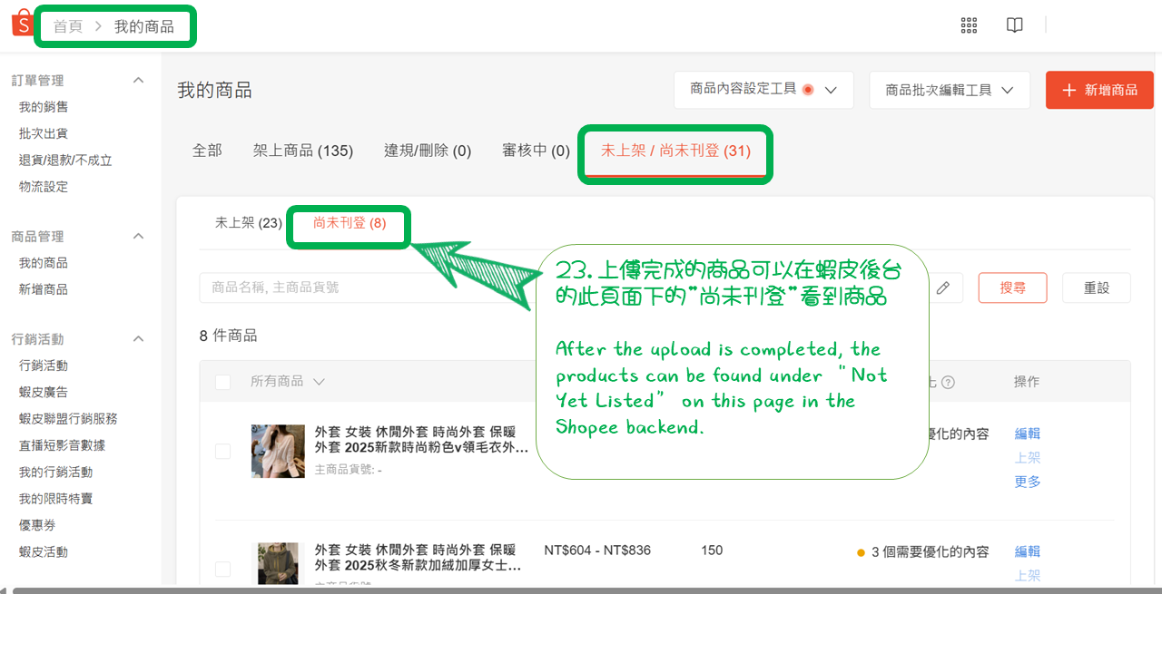This screenshot has height=653, width=1162.
Task: Switch to the 架上商品 (135) tab
Action: click(304, 151)
